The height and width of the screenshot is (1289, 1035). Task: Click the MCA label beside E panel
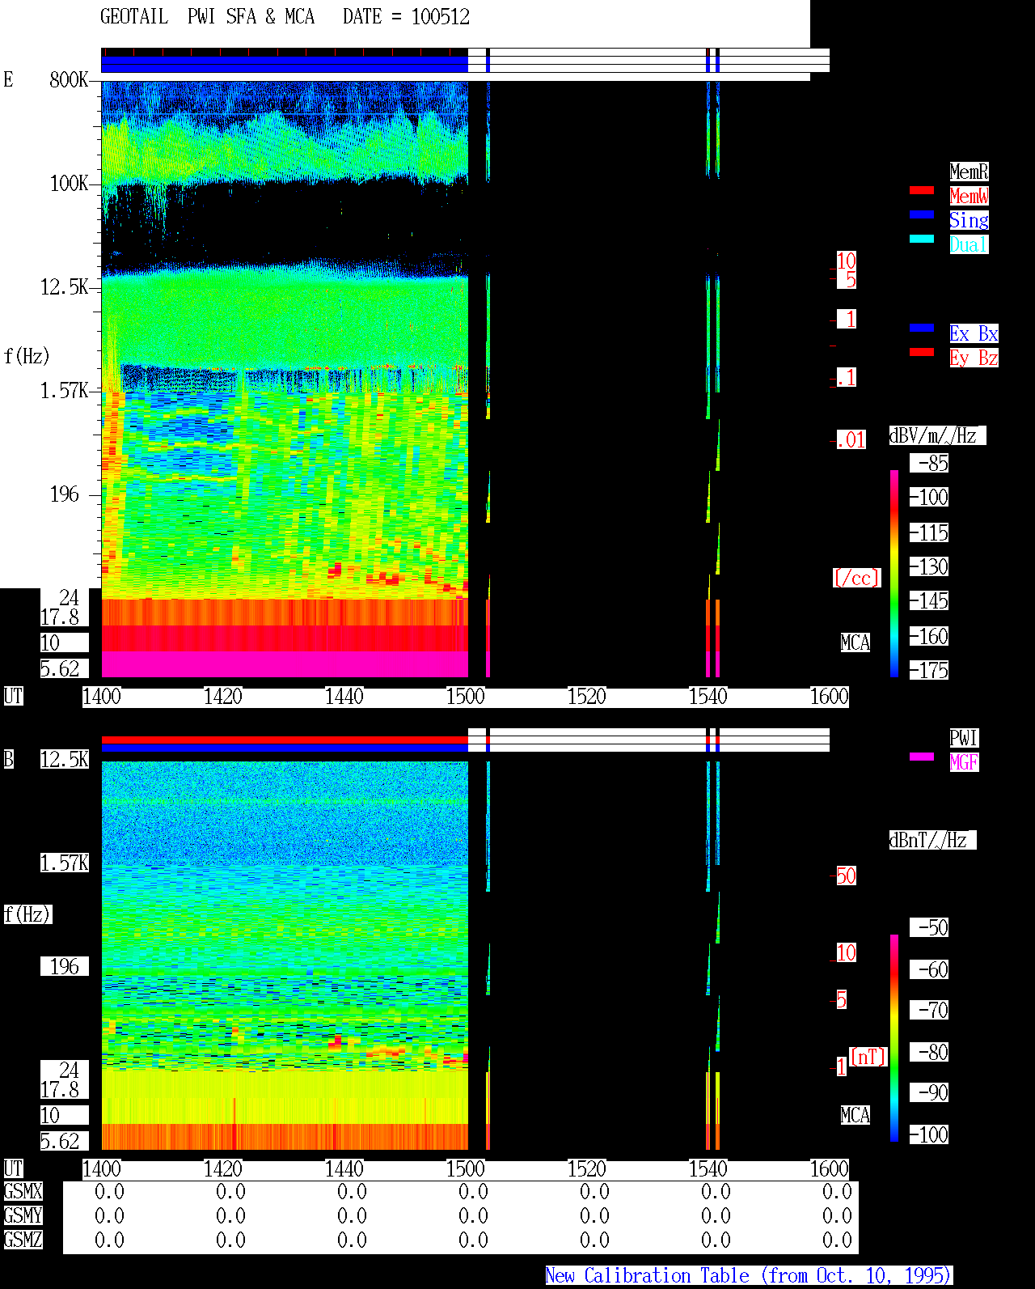tap(855, 642)
